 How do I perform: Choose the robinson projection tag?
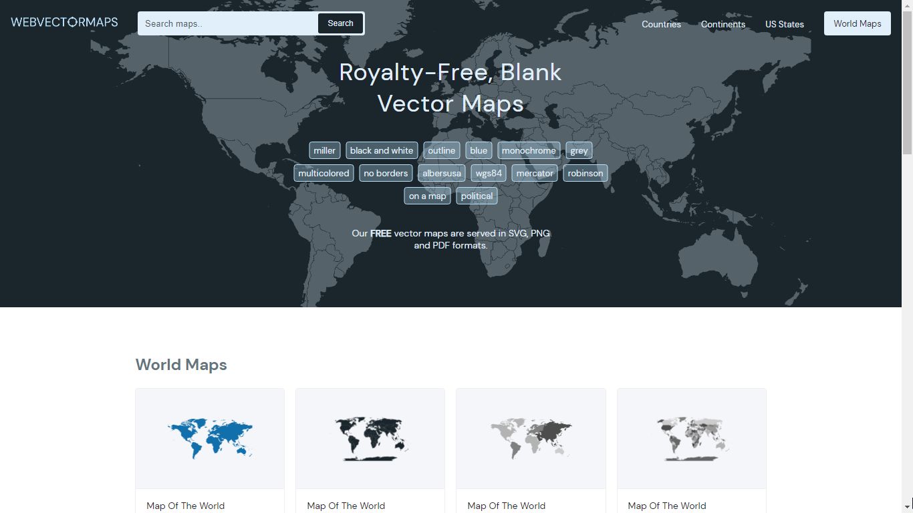point(585,173)
